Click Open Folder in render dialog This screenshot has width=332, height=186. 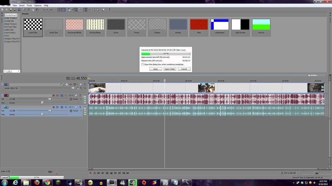[x=170, y=69]
